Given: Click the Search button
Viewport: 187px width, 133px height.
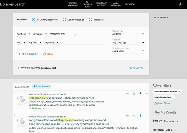Looking at the screenshot, I should [136, 68].
